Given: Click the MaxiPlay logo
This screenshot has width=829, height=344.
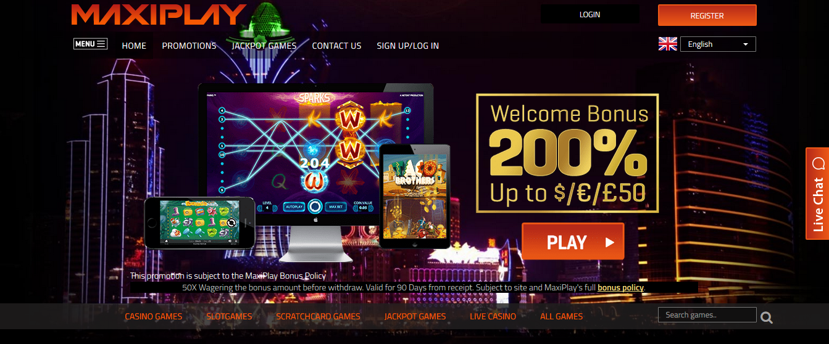Looking at the screenshot, I should point(158,14).
